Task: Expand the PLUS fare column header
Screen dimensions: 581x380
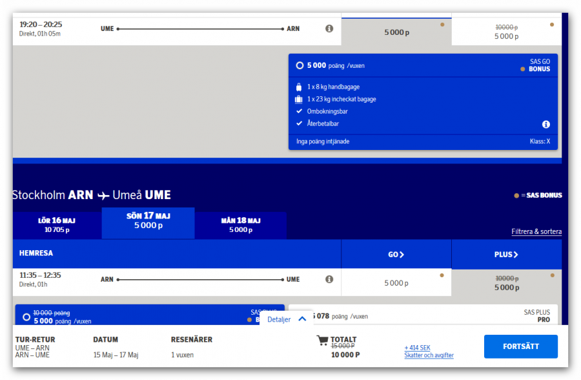Action: pyautogui.click(x=506, y=255)
